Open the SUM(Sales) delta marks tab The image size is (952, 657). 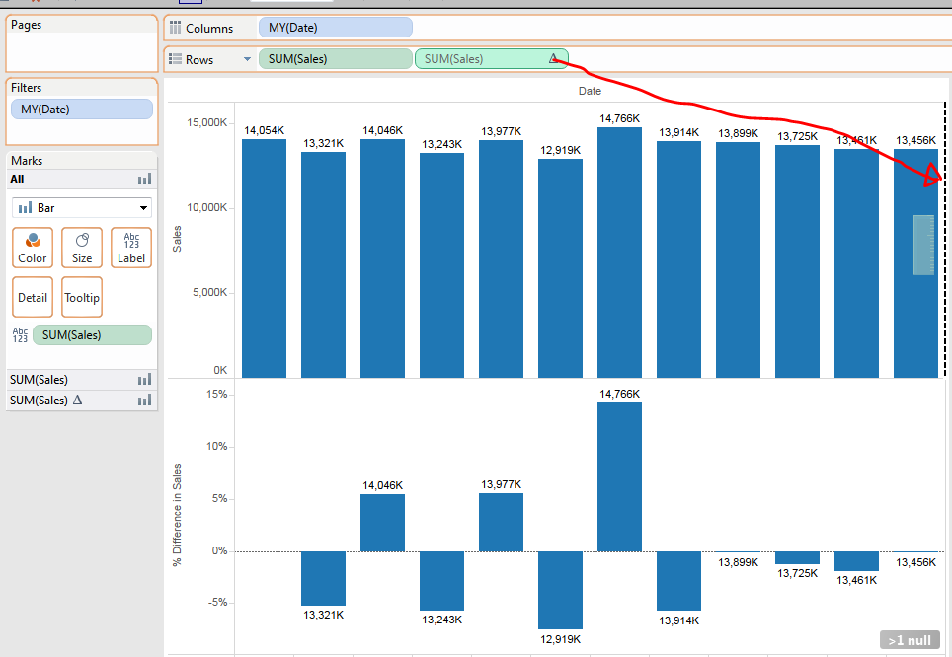(81, 401)
